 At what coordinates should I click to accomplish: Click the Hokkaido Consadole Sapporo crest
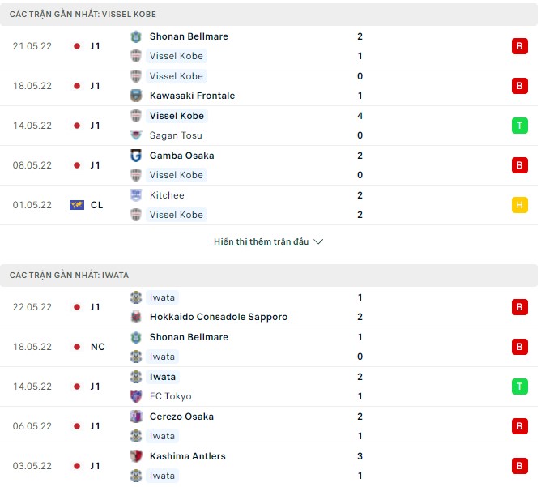[x=135, y=317]
